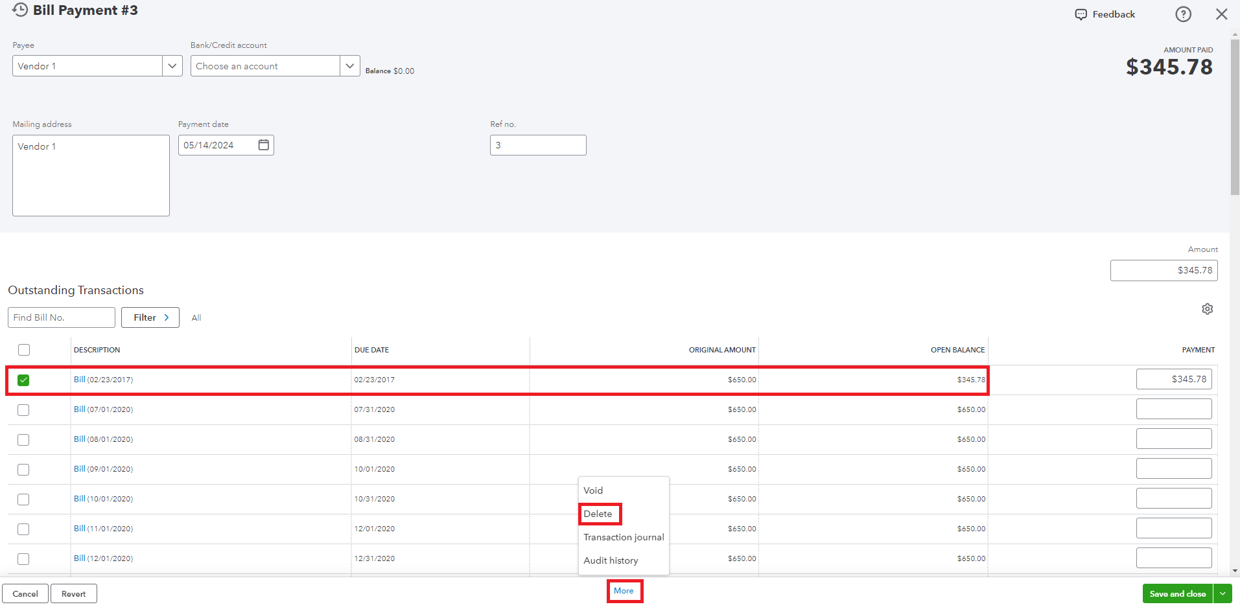Open the payment date calendar picker
Viewport: 1240px width, 609px height.
tap(264, 145)
